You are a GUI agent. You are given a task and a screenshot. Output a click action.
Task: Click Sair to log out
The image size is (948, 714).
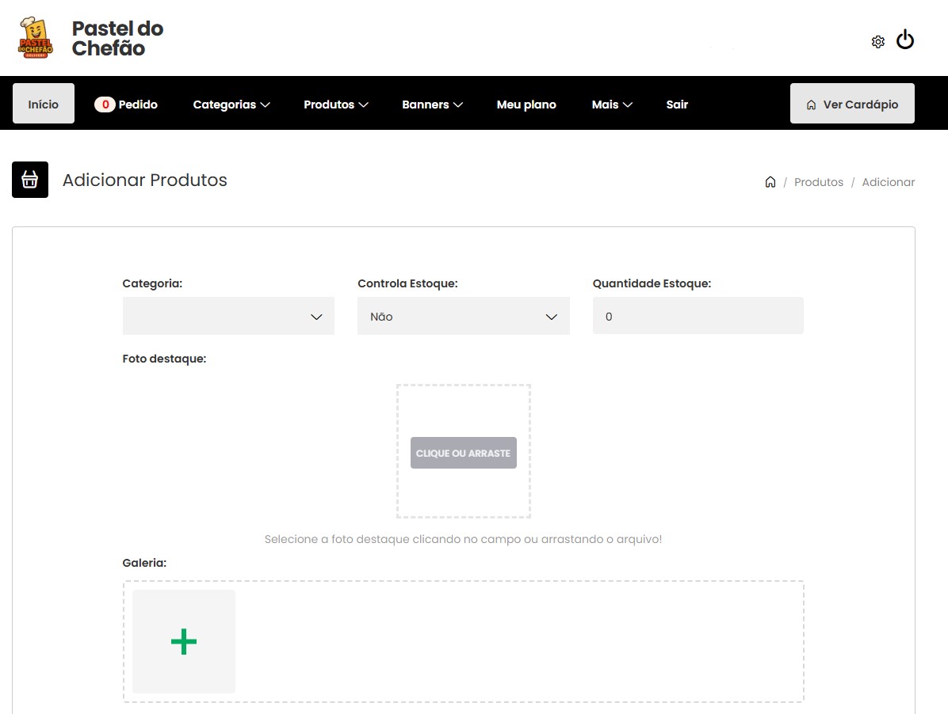[677, 104]
